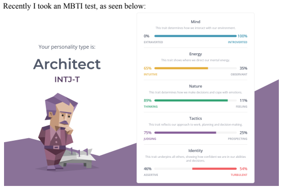Click the Architect character illustration
297x194 pixels.
pyautogui.click(x=66, y=132)
